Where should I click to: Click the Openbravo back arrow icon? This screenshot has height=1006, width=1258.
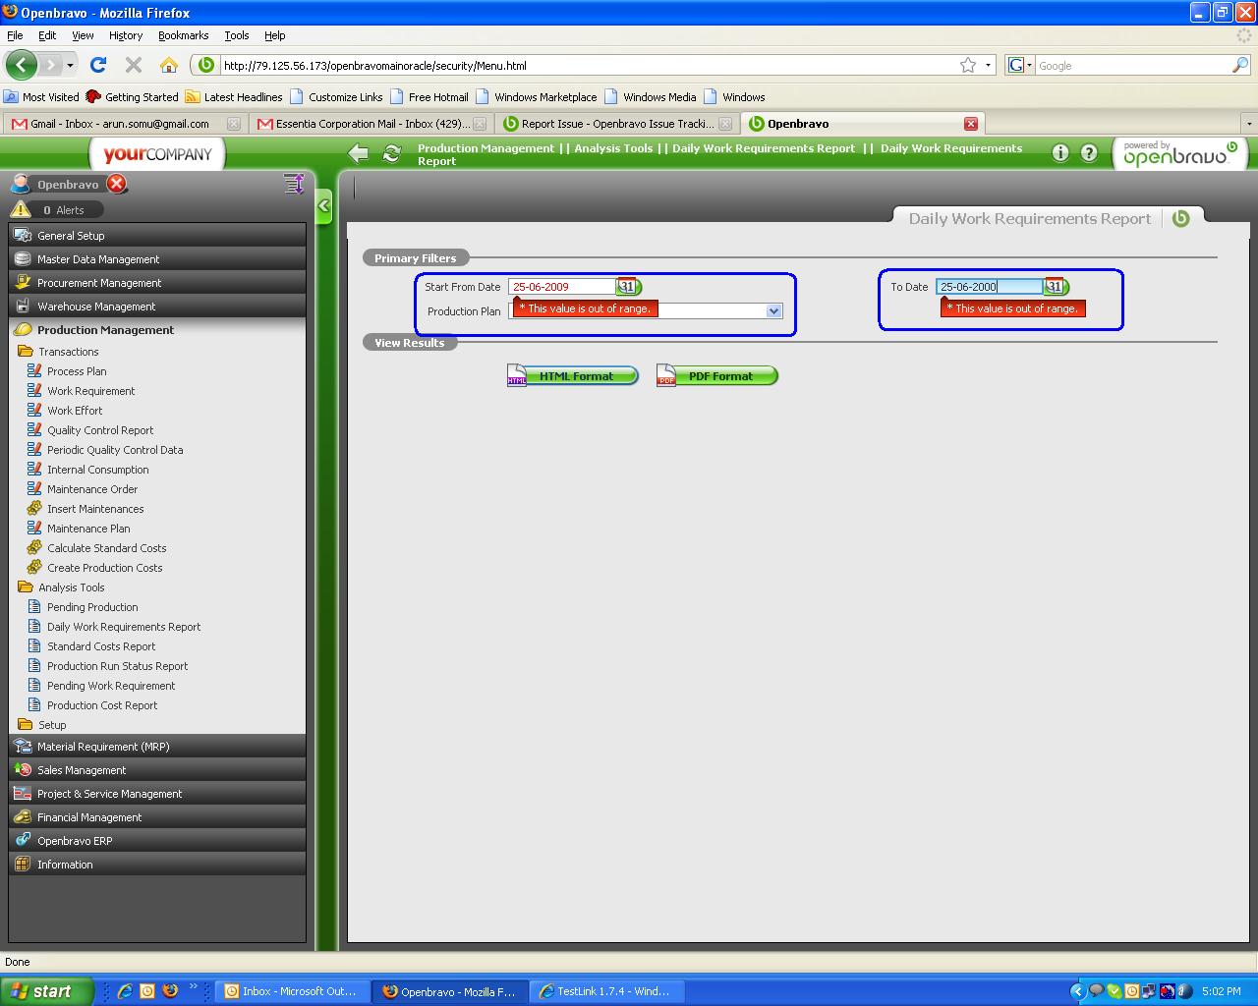[359, 153]
